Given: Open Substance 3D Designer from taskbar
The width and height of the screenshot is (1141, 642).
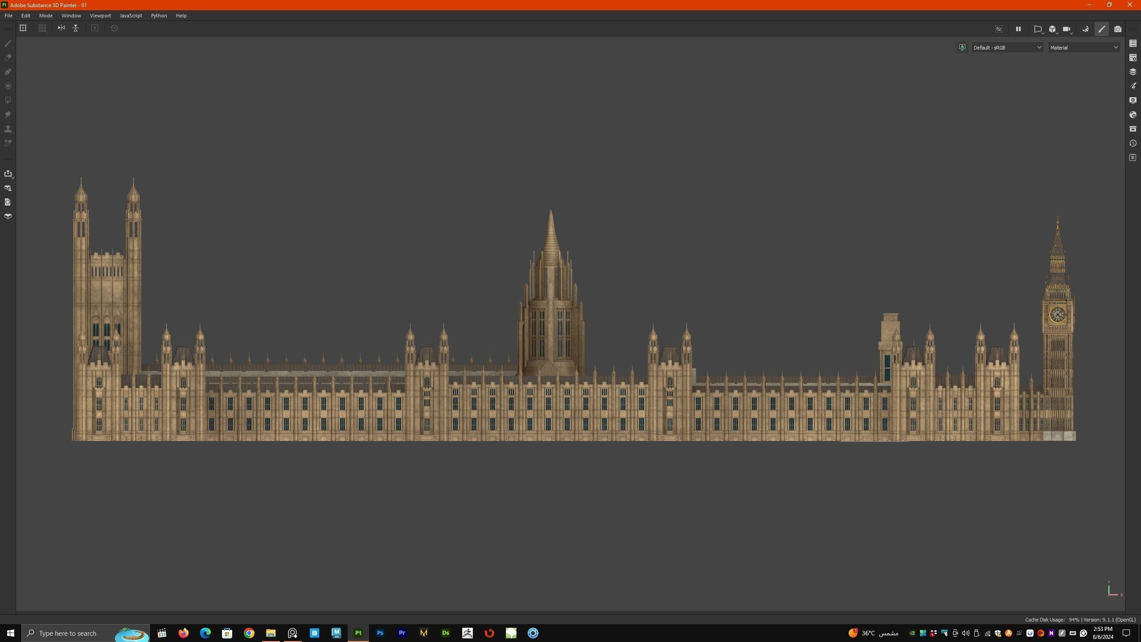Looking at the screenshot, I should (446, 633).
